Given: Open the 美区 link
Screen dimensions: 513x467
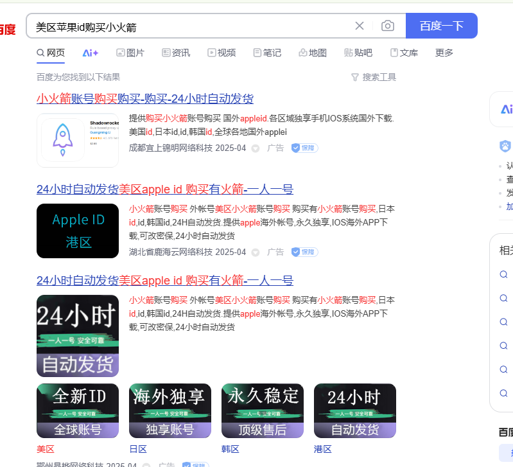Looking at the screenshot, I should click(x=46, y=449).
